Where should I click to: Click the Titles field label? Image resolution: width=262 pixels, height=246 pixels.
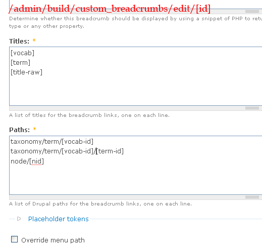pos(19,41)
